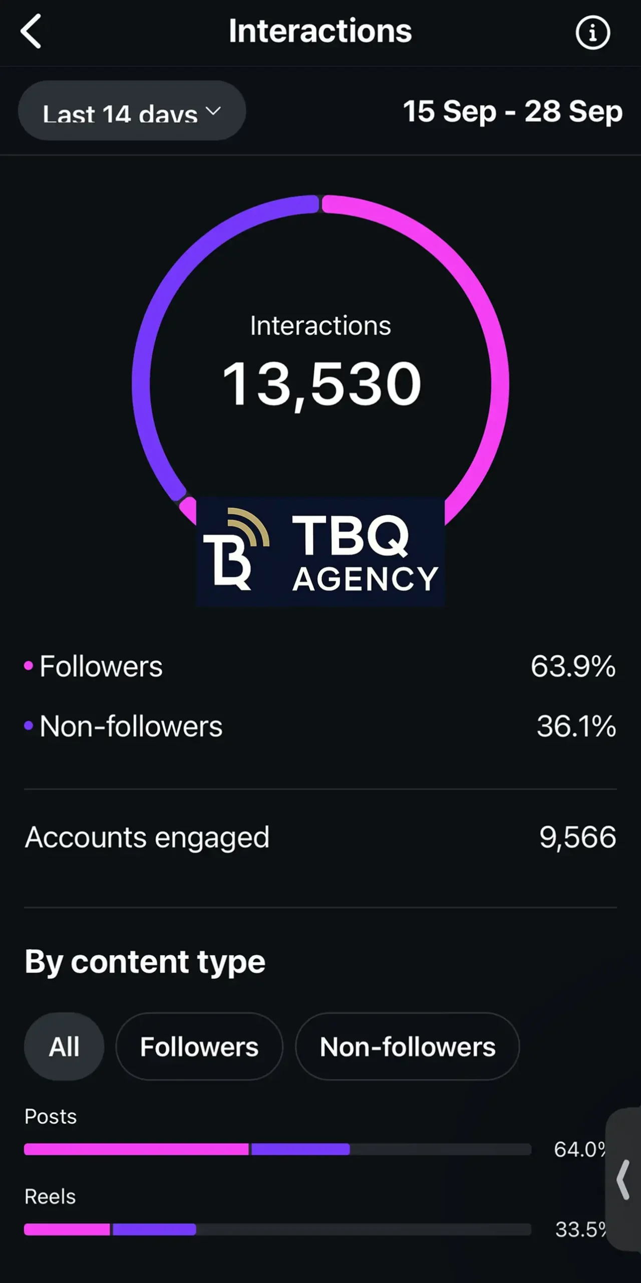The height and width of the screenshot is (1283, 641).
Task: Open the side panel handle arrow
Action: click(623, 1180)
